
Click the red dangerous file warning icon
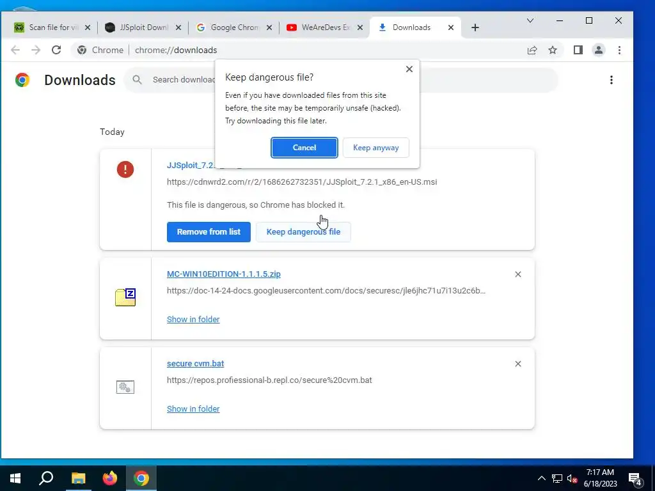coord(125,169)
